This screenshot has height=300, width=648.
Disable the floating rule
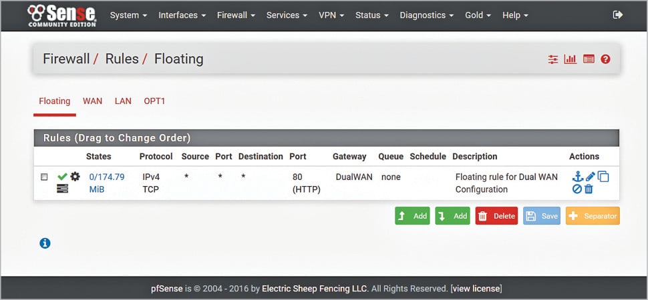pyautogui.click(x=577, y=189)
